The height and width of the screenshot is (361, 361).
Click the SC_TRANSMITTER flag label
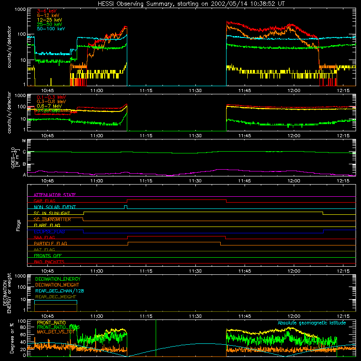[52, 219]
